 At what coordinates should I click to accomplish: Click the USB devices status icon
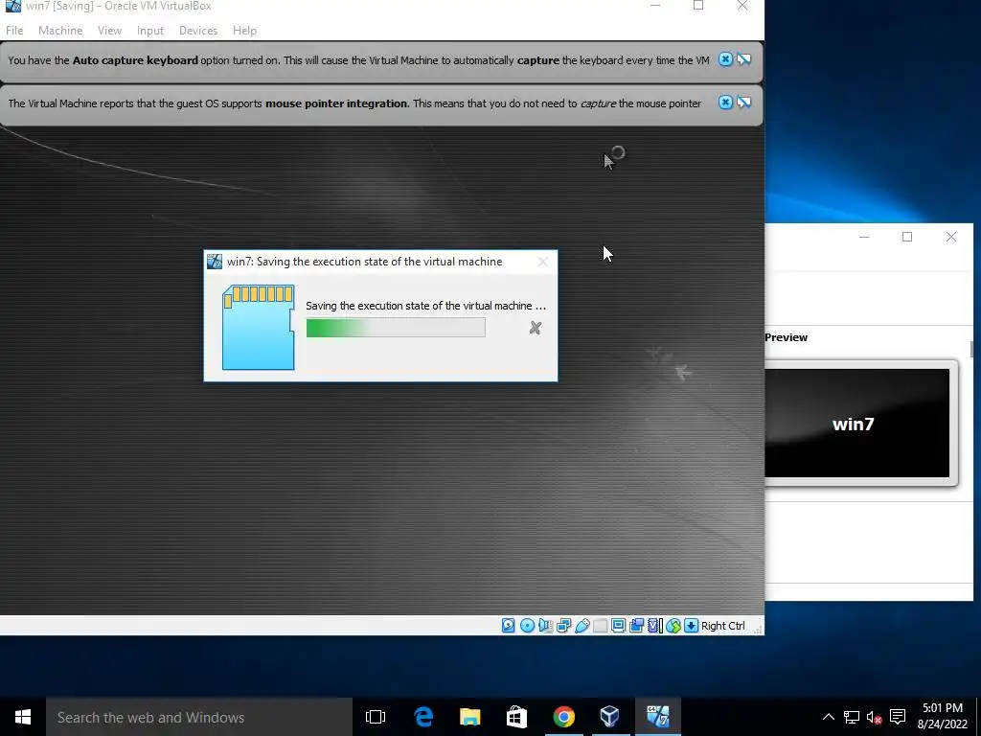tap(582, 625)
